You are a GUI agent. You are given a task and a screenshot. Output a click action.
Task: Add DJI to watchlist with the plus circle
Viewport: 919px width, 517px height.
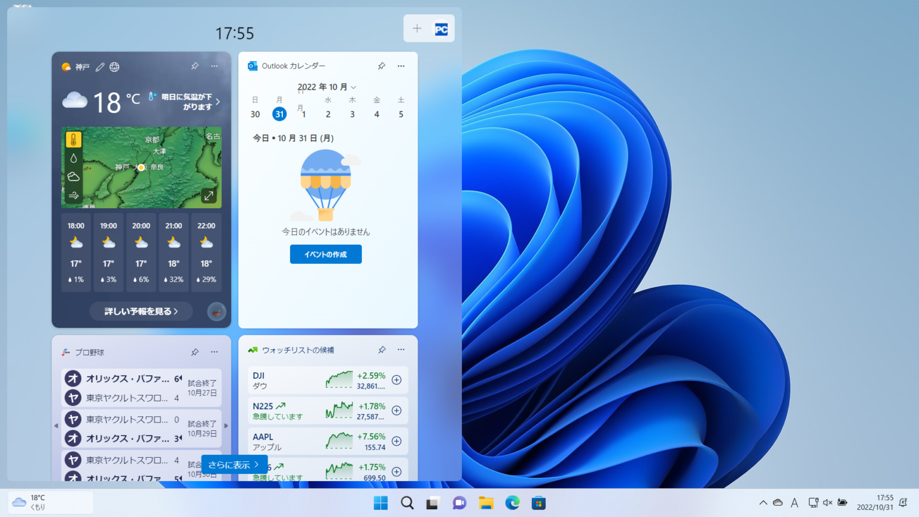click(x=396, y=380)
